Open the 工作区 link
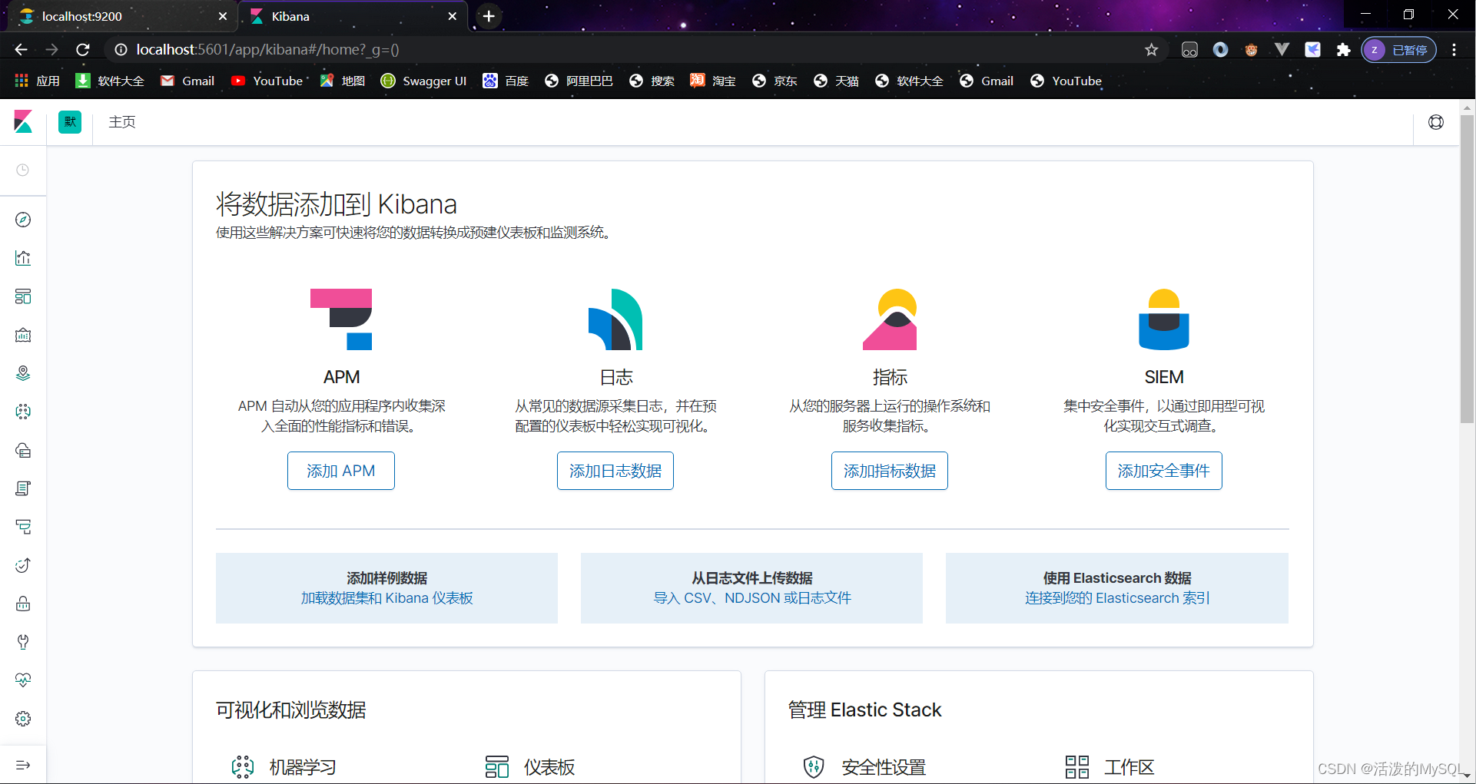The image size is (1476, 784). 1129,767
